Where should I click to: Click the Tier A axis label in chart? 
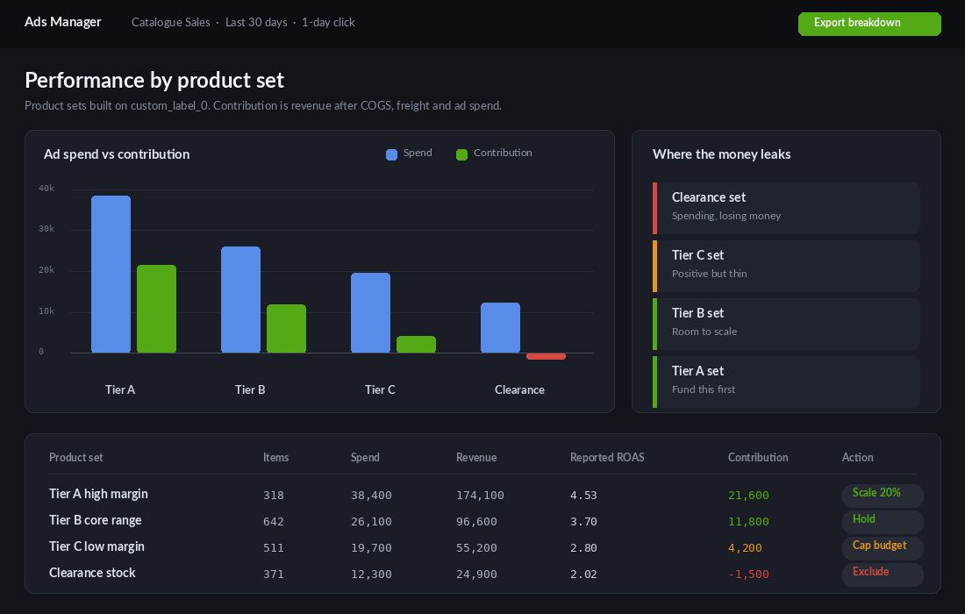tap(120, 389)
